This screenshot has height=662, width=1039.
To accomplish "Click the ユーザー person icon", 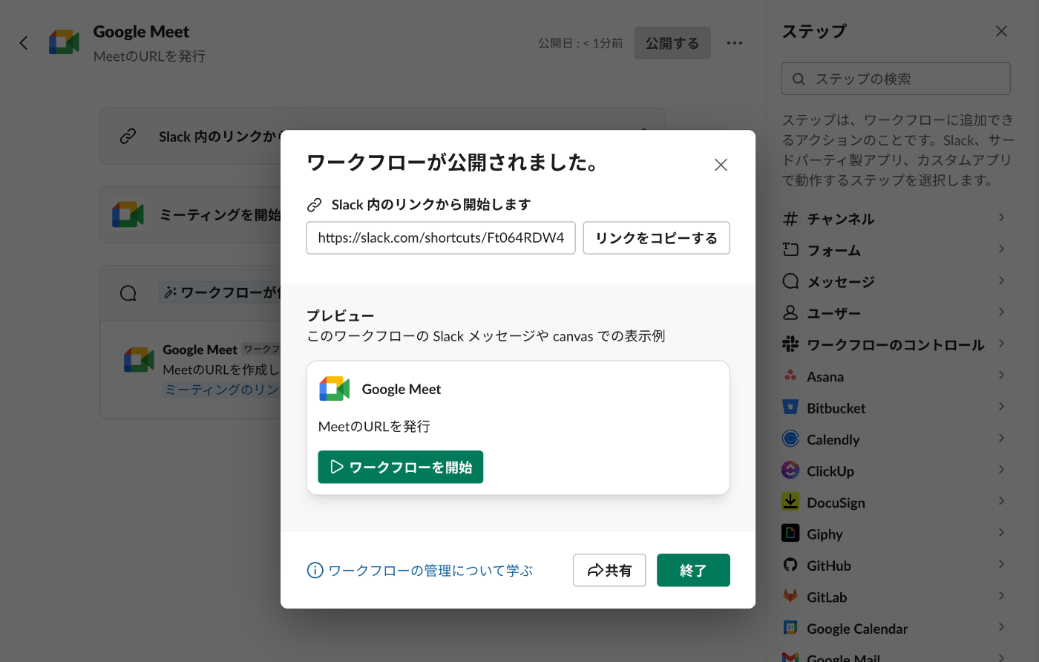I will 790,312.
